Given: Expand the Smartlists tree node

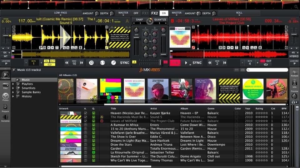Looking at the screenshot, I should pos(13,88).
